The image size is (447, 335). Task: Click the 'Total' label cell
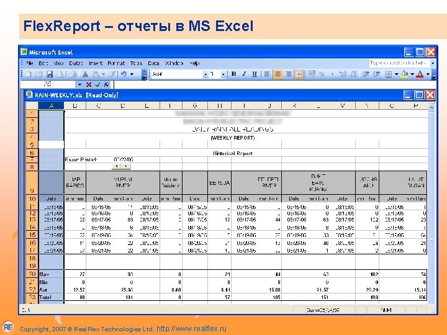51,297
